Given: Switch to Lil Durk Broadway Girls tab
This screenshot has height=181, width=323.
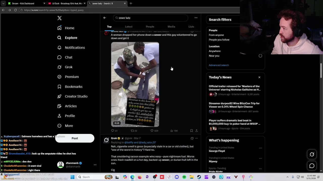Looking at the screenshot, I should [x=67, y=4].
